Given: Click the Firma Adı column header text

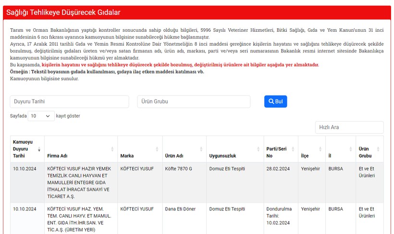Looking at the screenshot, I should pyautogui.click(x=57, y=156).
